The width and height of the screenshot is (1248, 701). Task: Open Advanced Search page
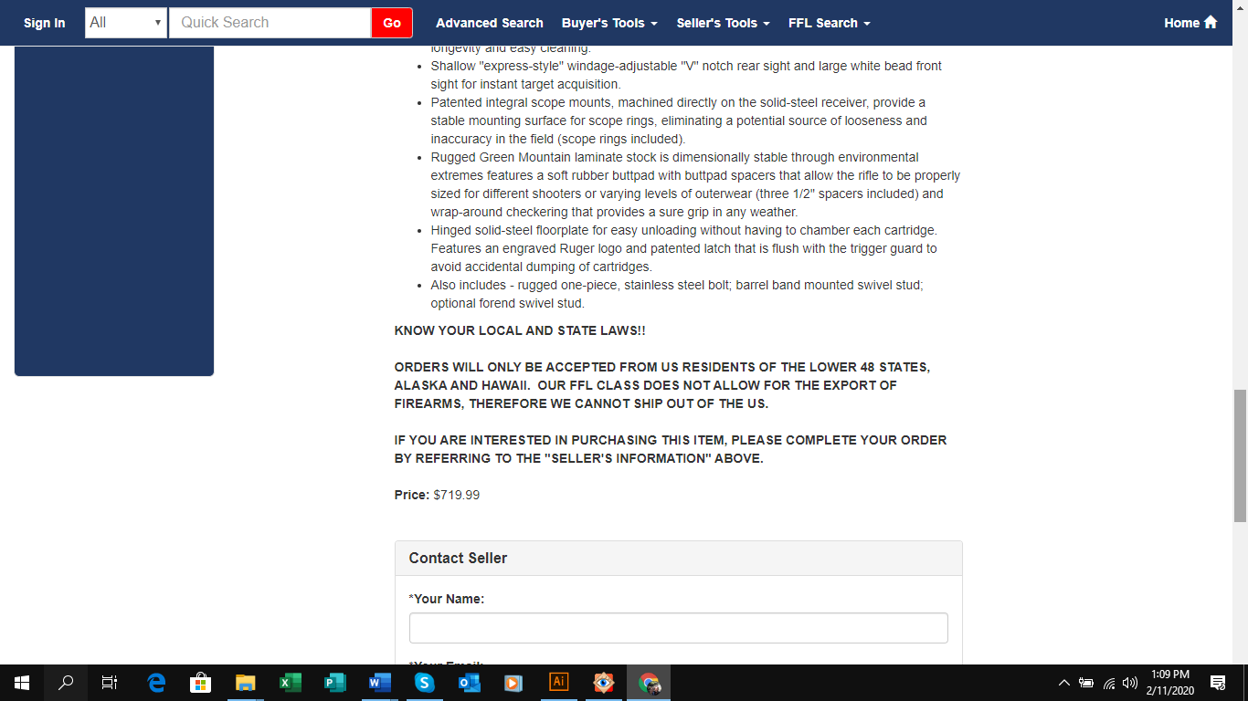tap(490, 23)
